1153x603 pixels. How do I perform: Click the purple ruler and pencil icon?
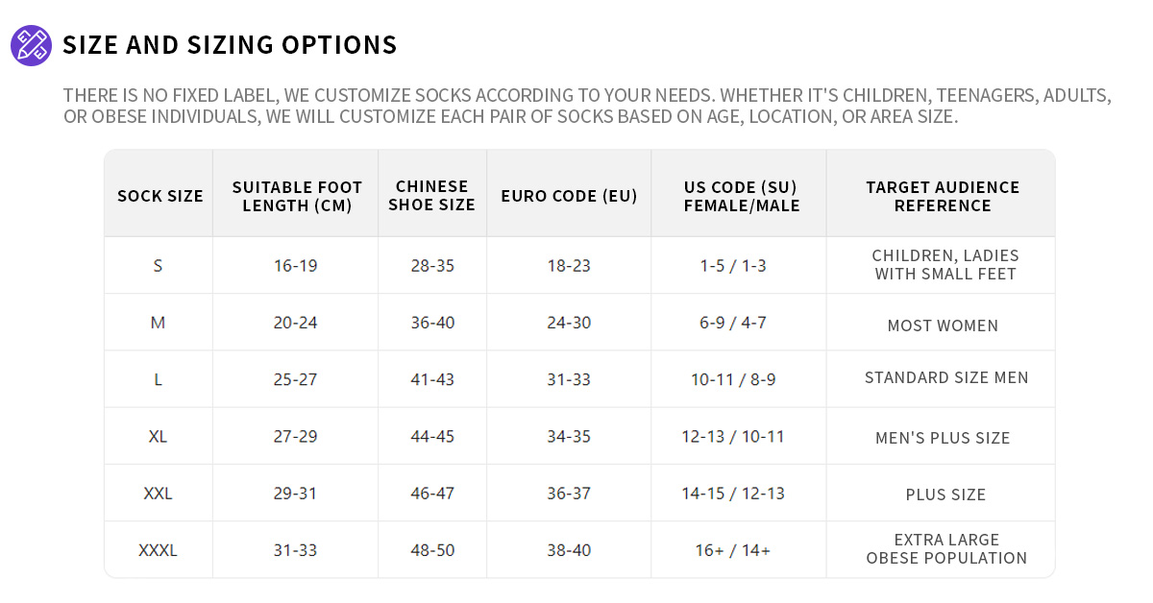click(31, 45)
